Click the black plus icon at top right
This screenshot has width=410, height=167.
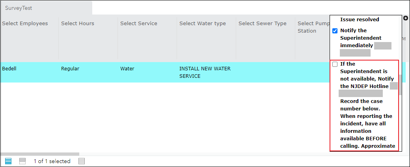click(406, 18)
